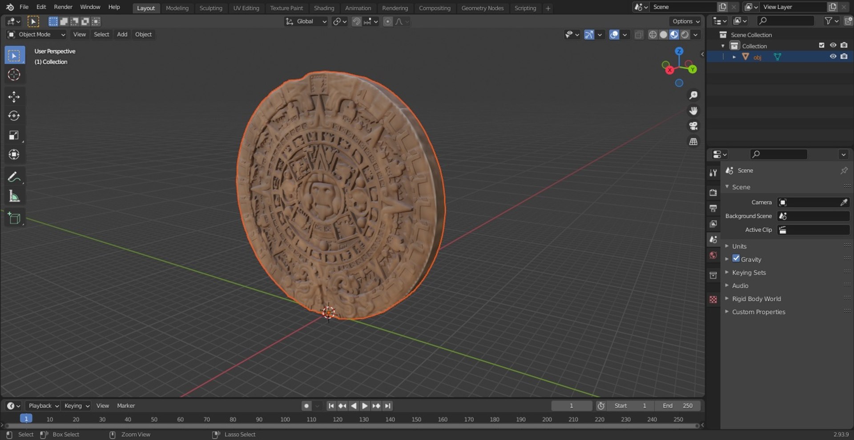Open the World properties tab
This screenshot has height=440, width=854.
tap(713, 255)
